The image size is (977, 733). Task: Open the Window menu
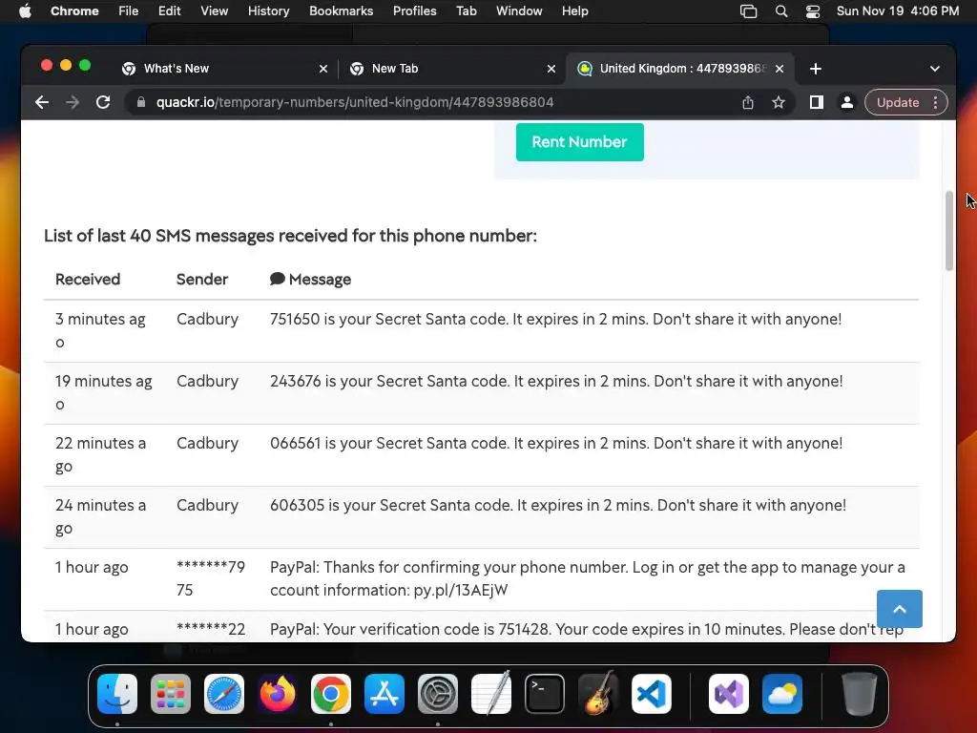point(519,11)
